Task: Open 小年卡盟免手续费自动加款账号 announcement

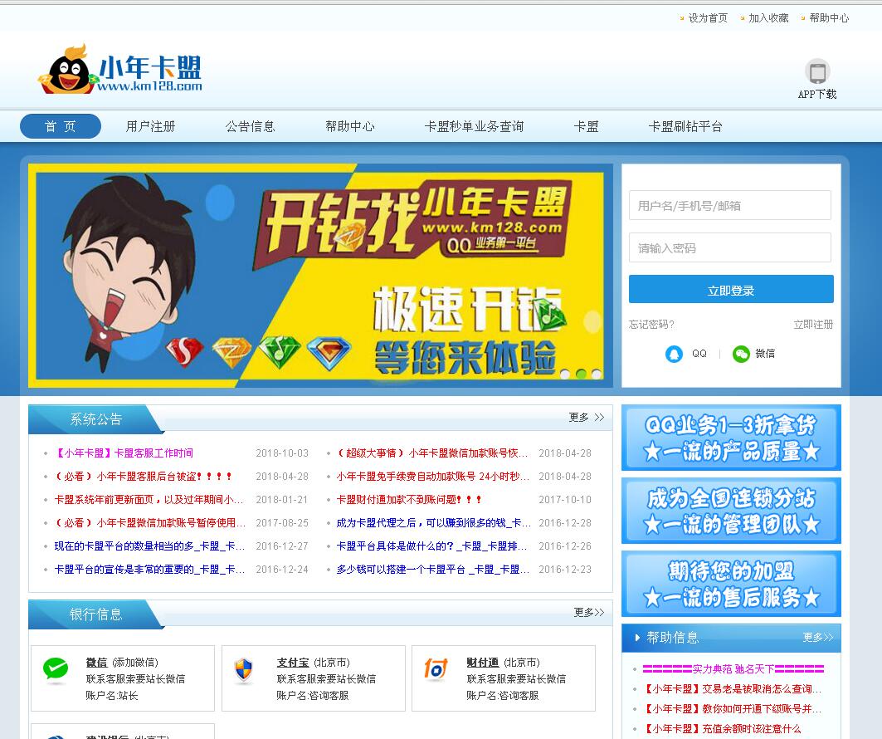Action: [433, 476]
